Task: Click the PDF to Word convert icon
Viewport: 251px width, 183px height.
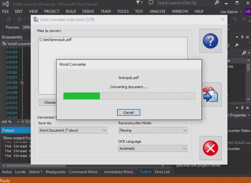Action: [210, 95]
